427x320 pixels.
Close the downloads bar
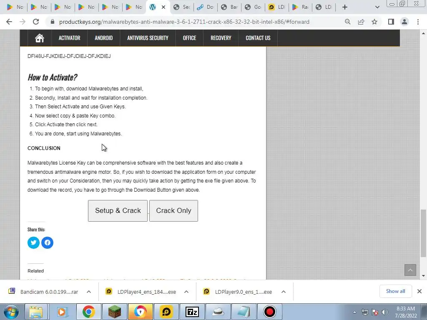point(419,291)
